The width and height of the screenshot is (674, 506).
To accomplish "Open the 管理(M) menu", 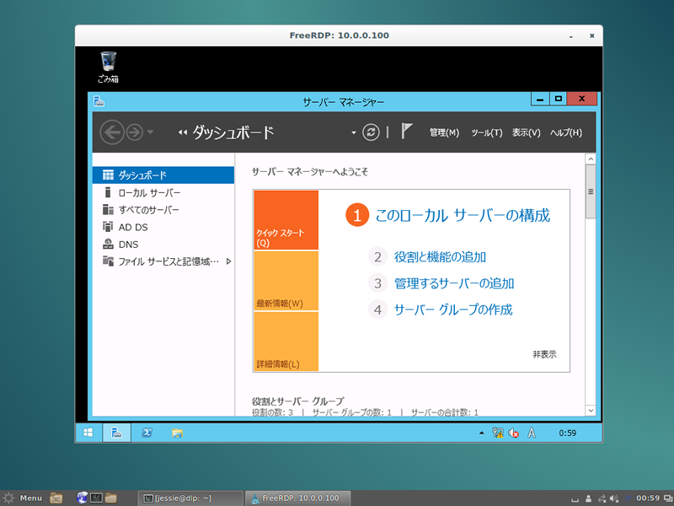I will (x=444, y=132).
